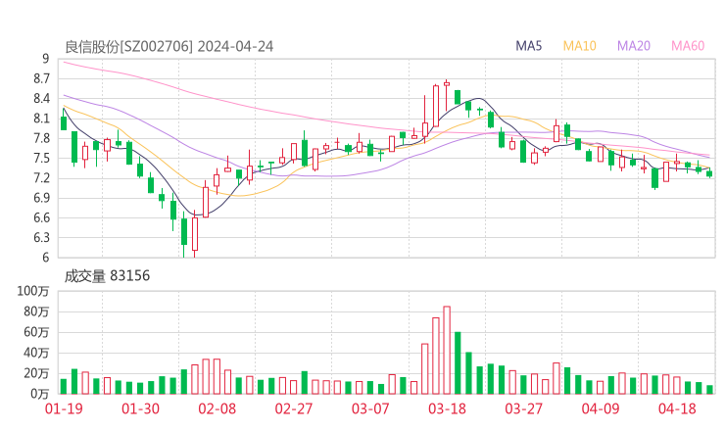Click the chart title 良信股份[SZ002706] 2024-04-24
The image size is (725, 431).
169,47
